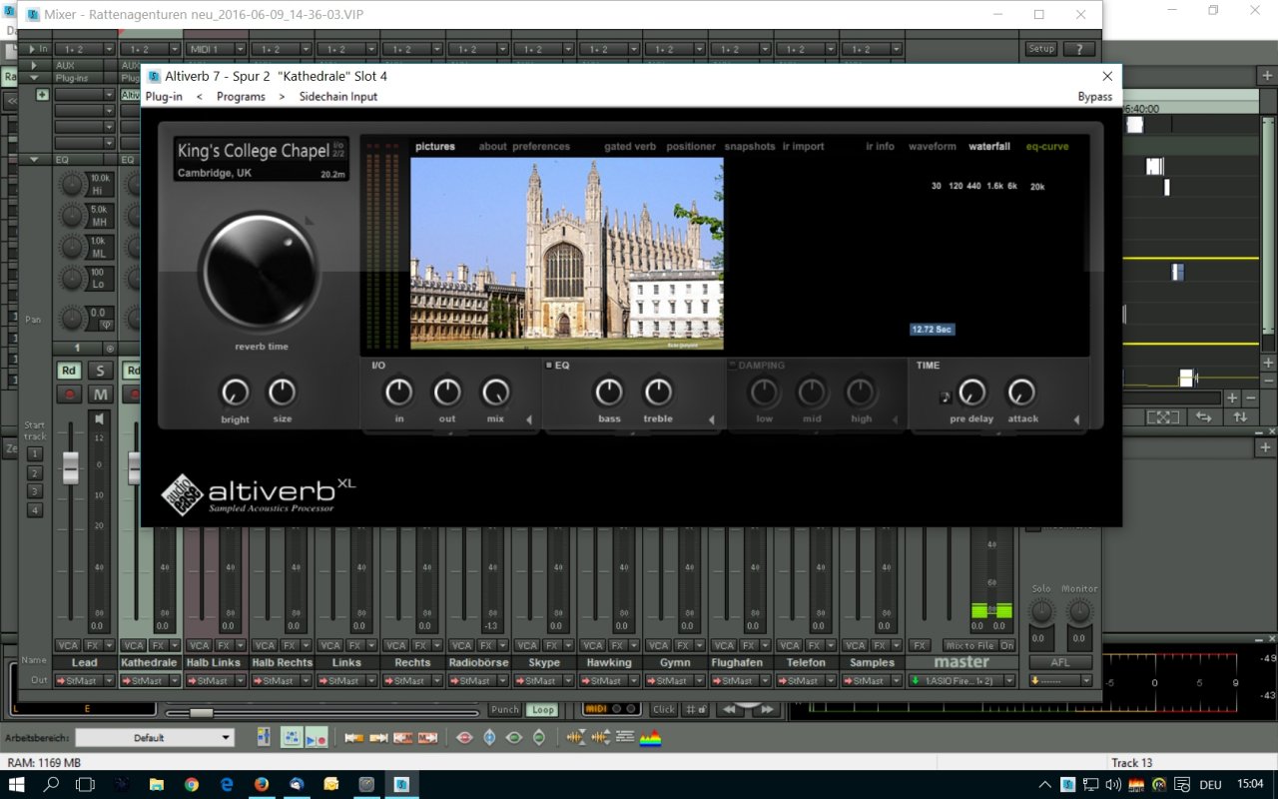This screenshot has width=1278, height=799.
Task: Open Firefox from the taskbar
Action: (261, 784)
